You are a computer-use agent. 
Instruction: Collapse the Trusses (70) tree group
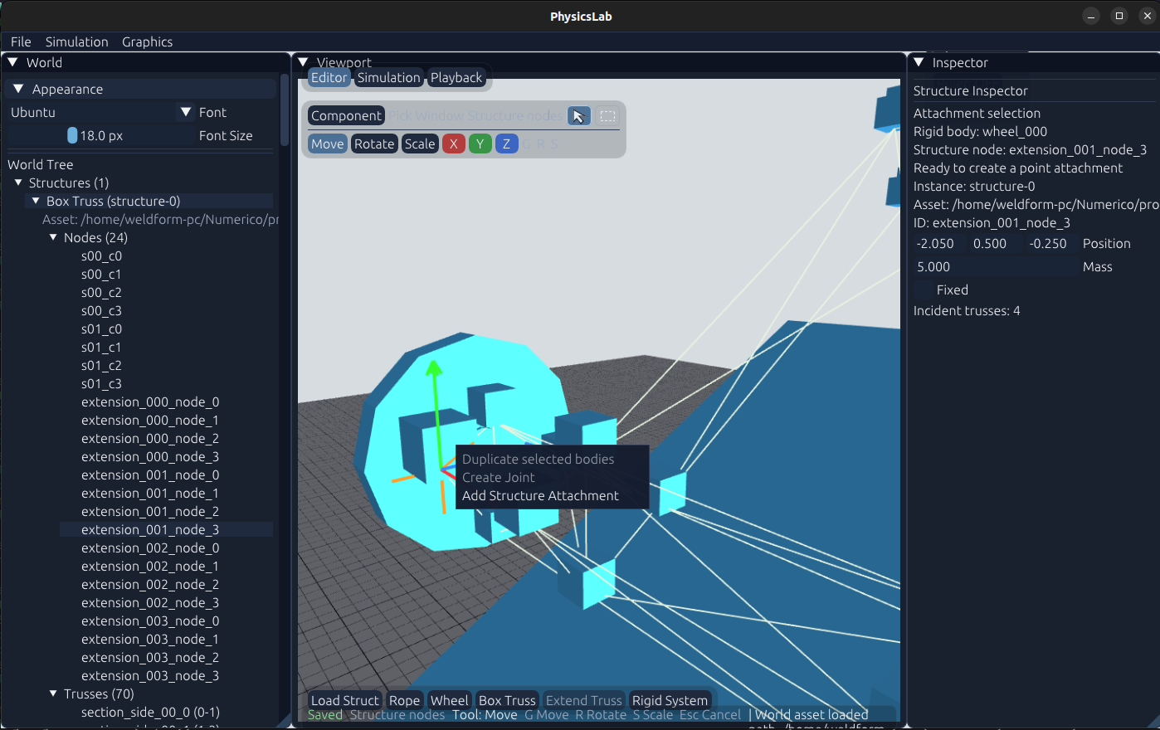(53, 693)
